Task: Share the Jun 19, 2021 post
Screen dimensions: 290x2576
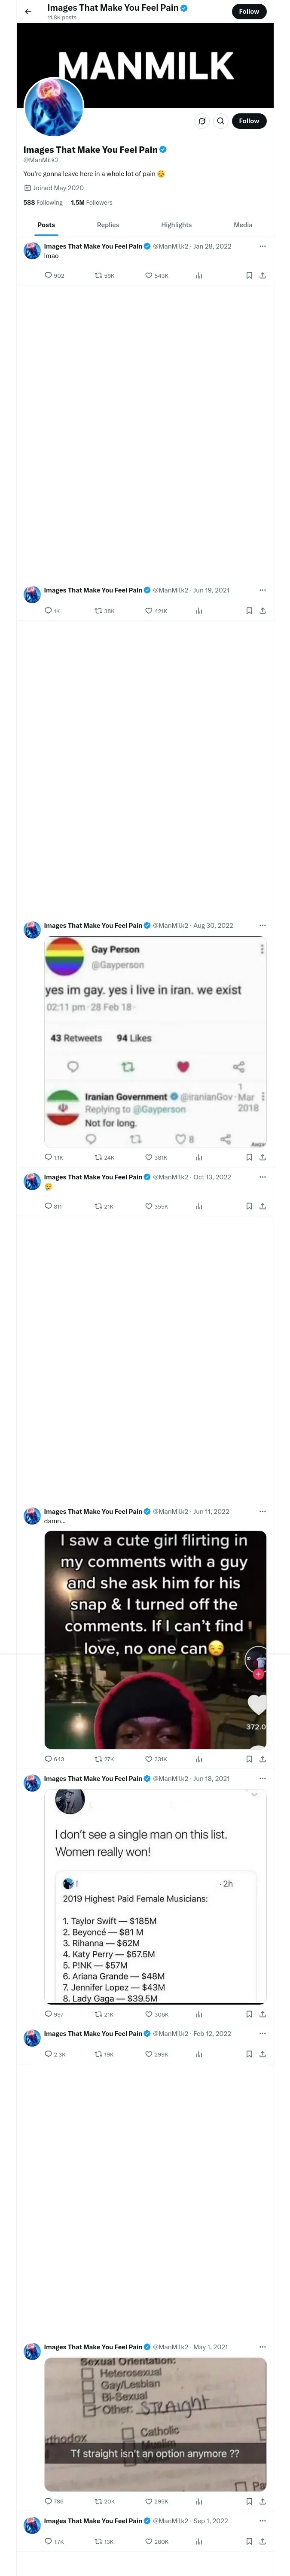Action: click(x=262, y=610)
